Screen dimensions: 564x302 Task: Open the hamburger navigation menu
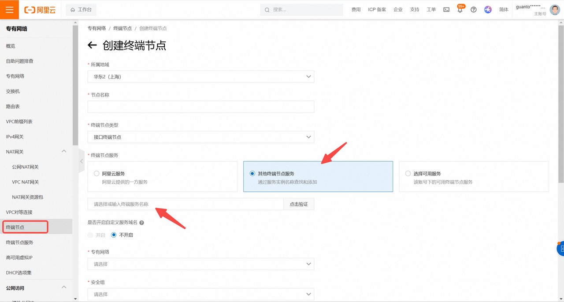pyautogui.click(x=9, y=10)
